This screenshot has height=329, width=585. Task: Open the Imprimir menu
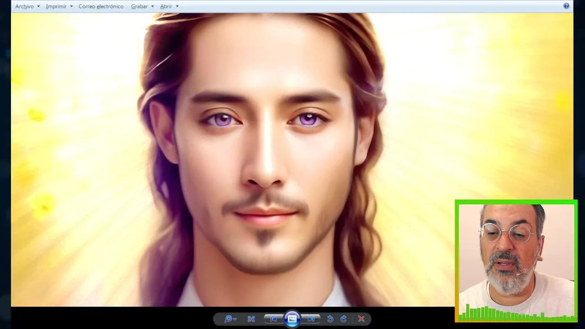tap(56, 6)
